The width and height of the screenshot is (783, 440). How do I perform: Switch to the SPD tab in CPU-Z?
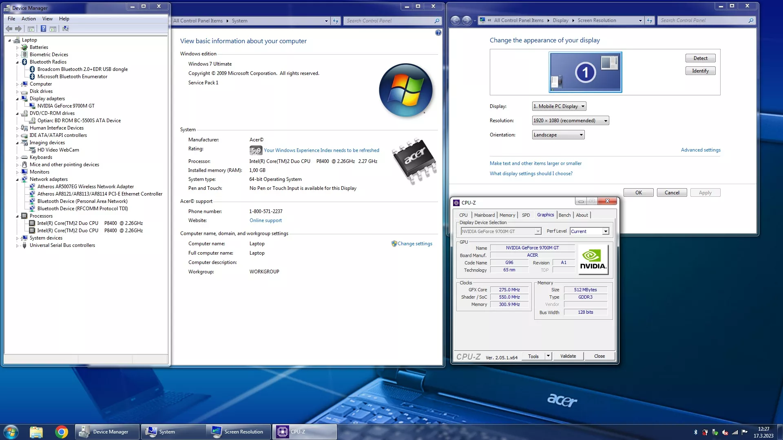point(526,215)
